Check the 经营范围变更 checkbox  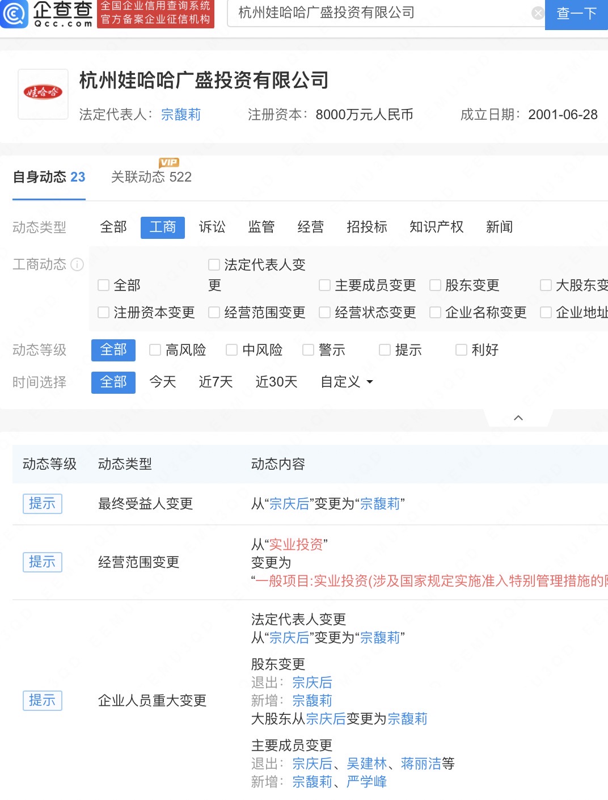click(214, 312)
